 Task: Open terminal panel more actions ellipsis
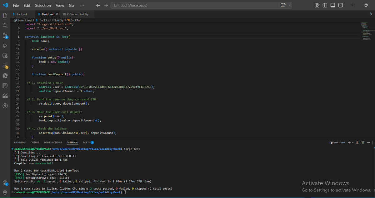368,143
